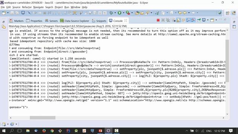The height and width of the screenshot is (134, 238).
Task: Open the Run launch dropdown arrow
Action: [123, 13]
